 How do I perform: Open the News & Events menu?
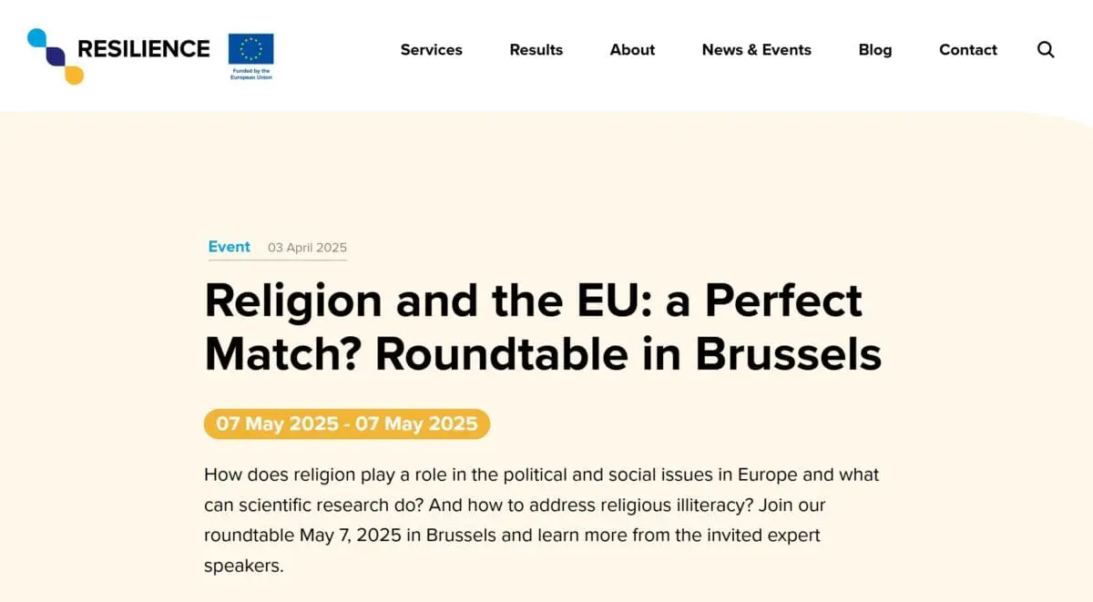click(756, 50)
